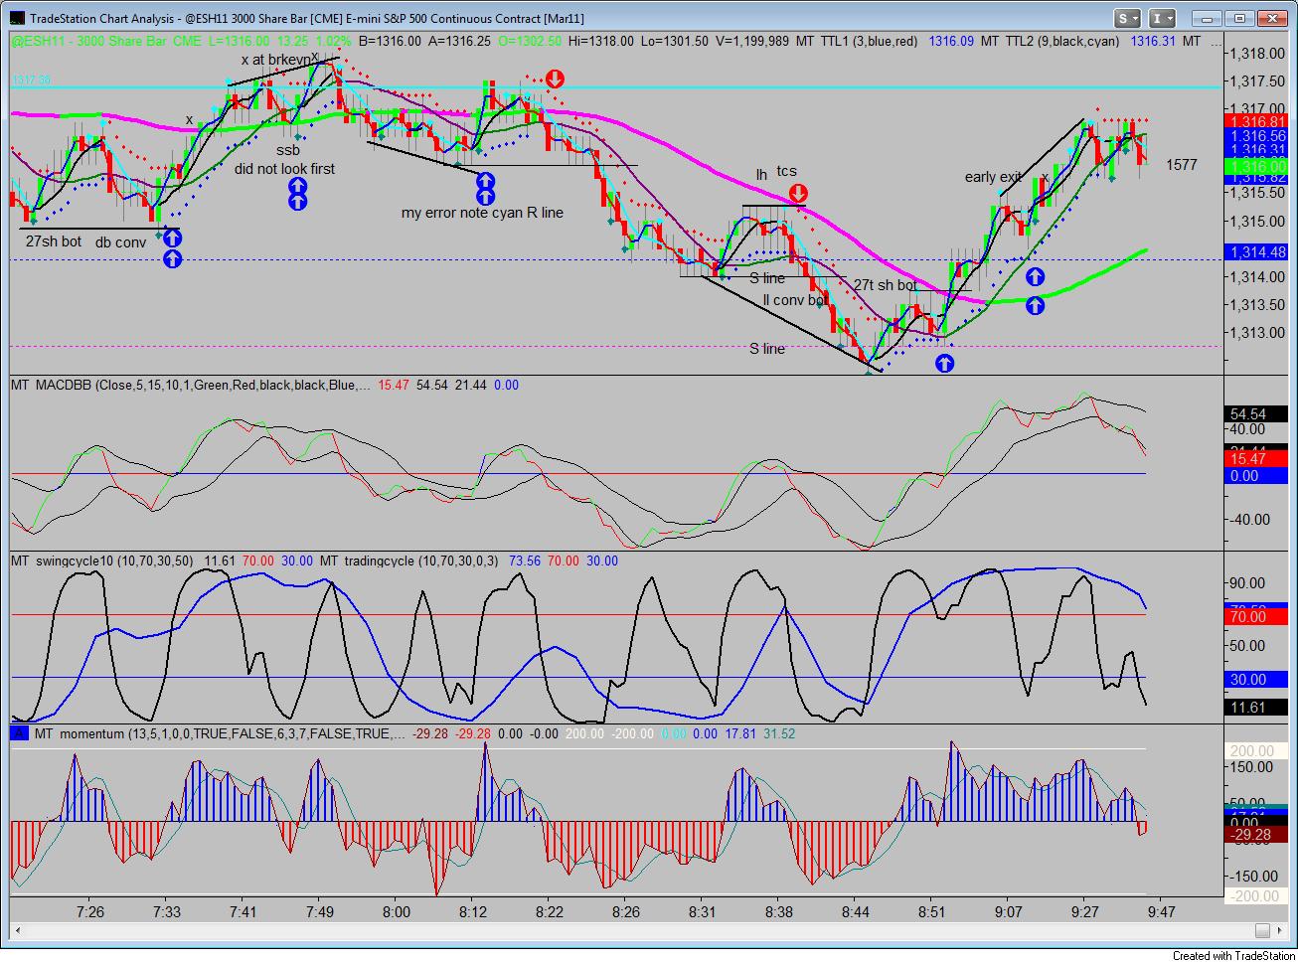1298x962 pixels.
Task: Maximize the Chart Analysis window
Action: [x=1238, y=18]
